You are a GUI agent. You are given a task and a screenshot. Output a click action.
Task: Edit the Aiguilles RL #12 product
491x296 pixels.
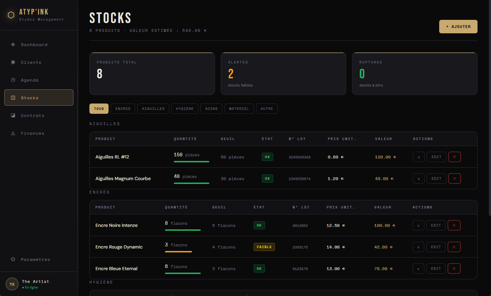pyautogui.click(x=436, y=157)
